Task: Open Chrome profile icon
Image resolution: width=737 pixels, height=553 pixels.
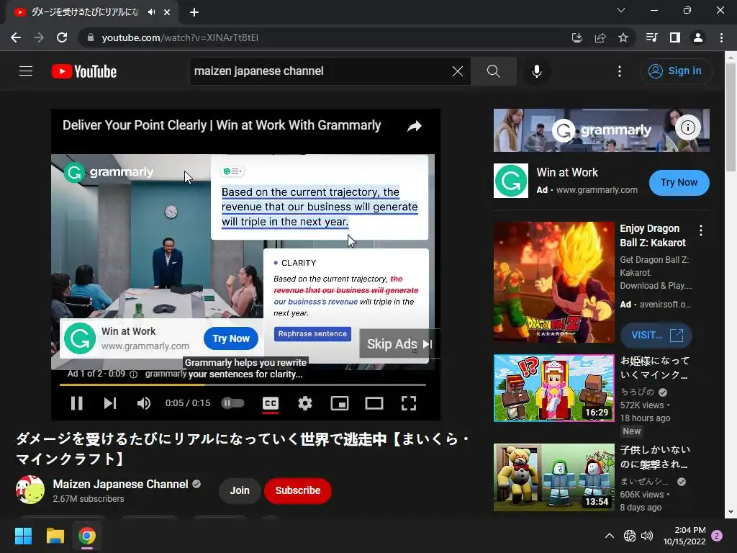Action: (698, 37)
